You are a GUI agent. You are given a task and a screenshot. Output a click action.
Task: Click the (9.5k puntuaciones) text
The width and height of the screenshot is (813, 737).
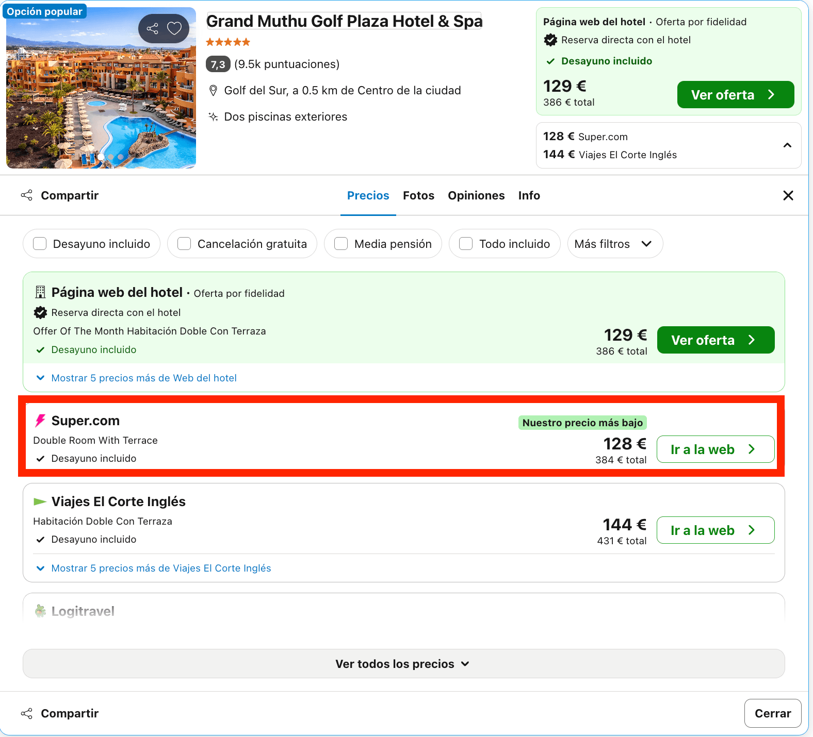(287, 64)
